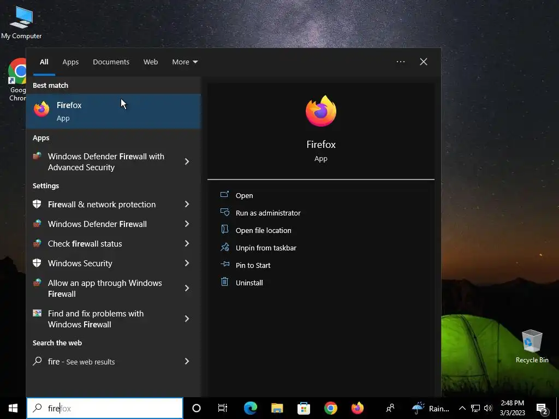Expand Allow an app through Firewall arrow

coord(187,288)
